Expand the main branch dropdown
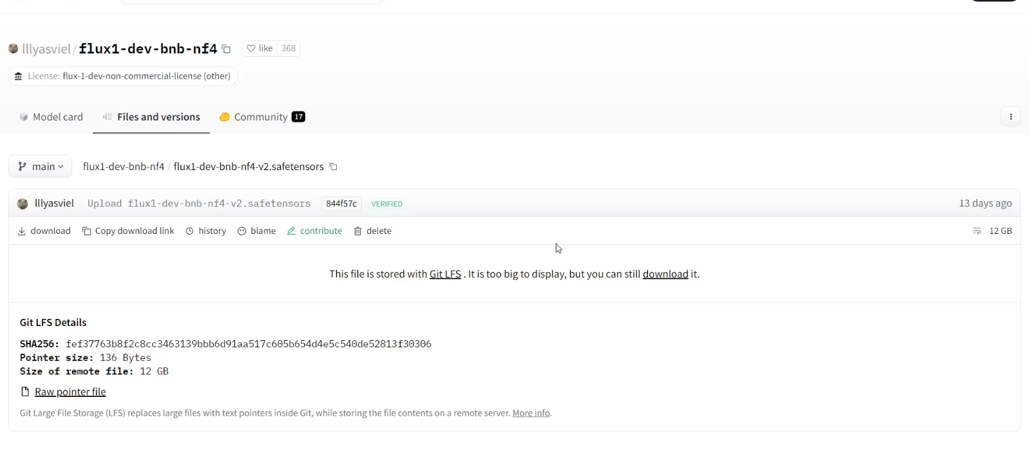 (x=40, y=166)
